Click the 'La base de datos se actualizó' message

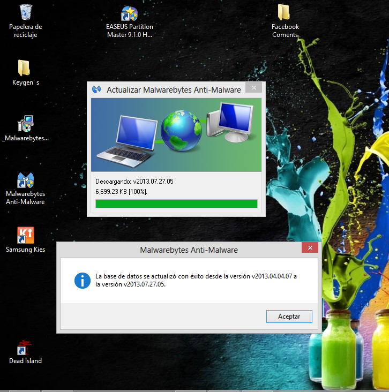point(196,280)
